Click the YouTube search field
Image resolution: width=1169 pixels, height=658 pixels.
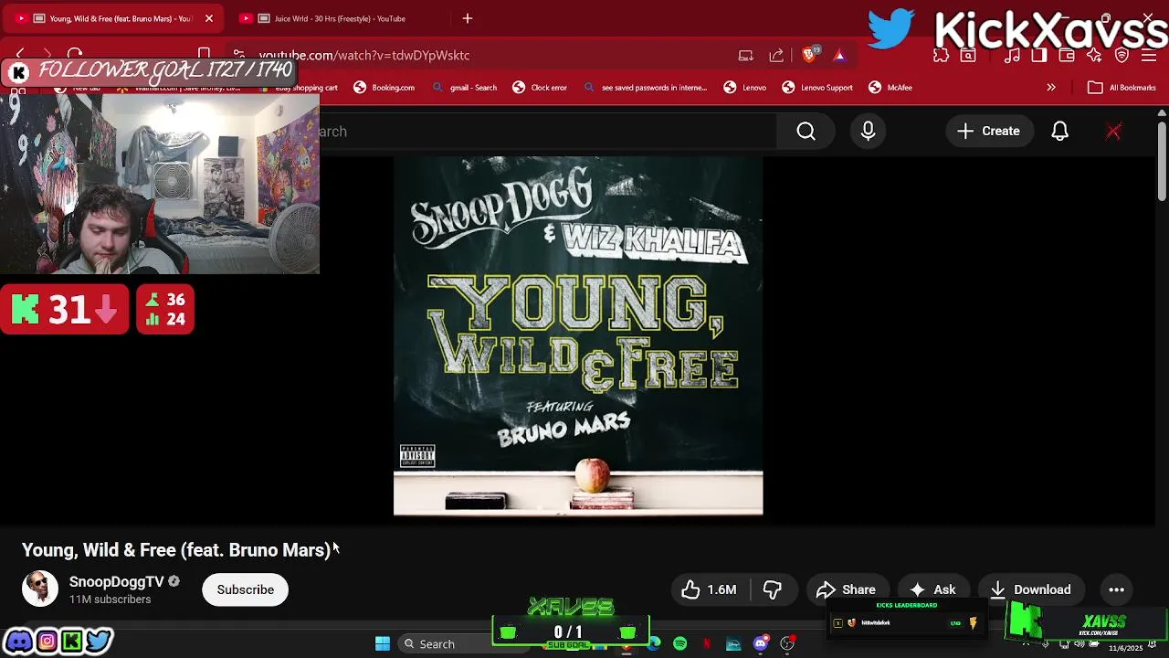click(548, 132)
